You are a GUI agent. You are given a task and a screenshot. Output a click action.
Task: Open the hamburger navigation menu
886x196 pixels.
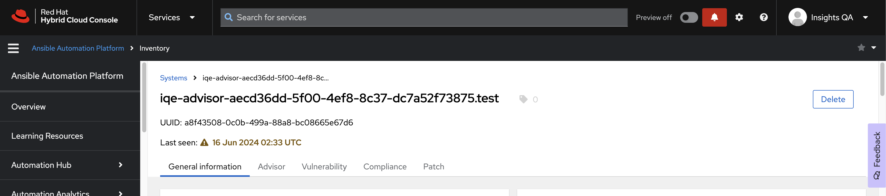(13, 48)
